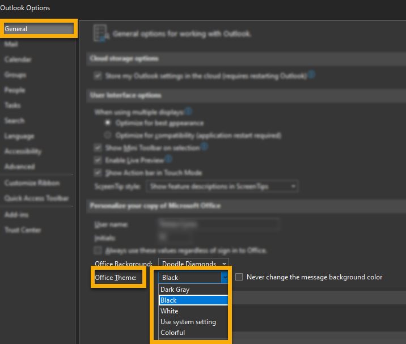Select Optimize for best appearance radio button
The width and height of the screenshot is (406, 344).
point(108,122)
